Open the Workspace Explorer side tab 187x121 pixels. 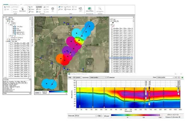32,22
